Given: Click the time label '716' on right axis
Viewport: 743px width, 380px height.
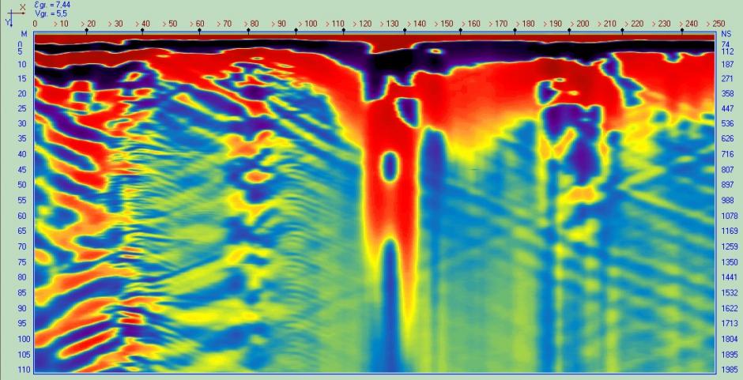Looking at the screenshot, I should point(727,155).
